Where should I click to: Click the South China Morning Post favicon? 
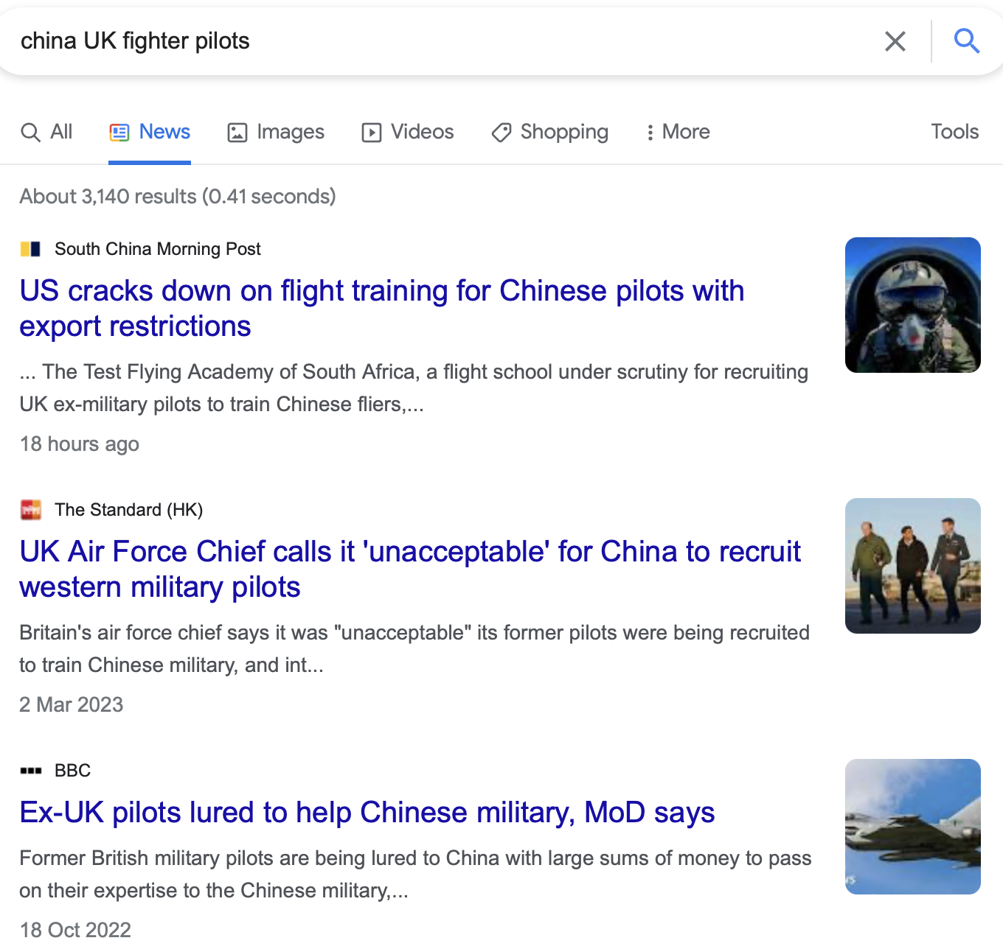(x=30, y=249)
